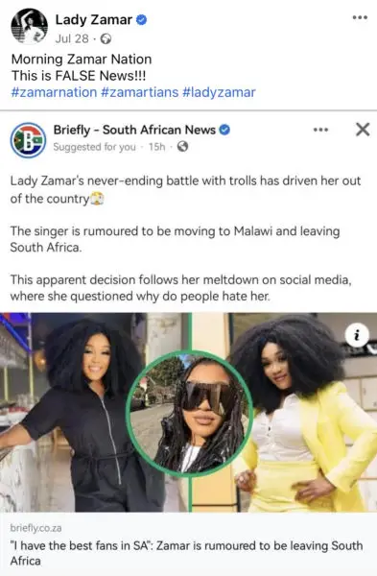Click the #zamartians hashtag
This screenshot has height=576, width=377.
coord(139,92)
